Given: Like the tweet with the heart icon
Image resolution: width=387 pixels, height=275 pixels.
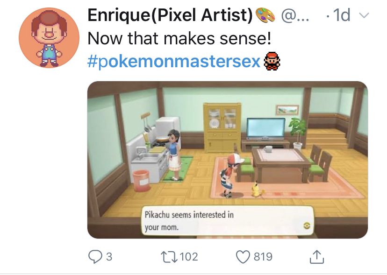Looking at the screenshot, I should pyautogui.click(x=243, y=257).
